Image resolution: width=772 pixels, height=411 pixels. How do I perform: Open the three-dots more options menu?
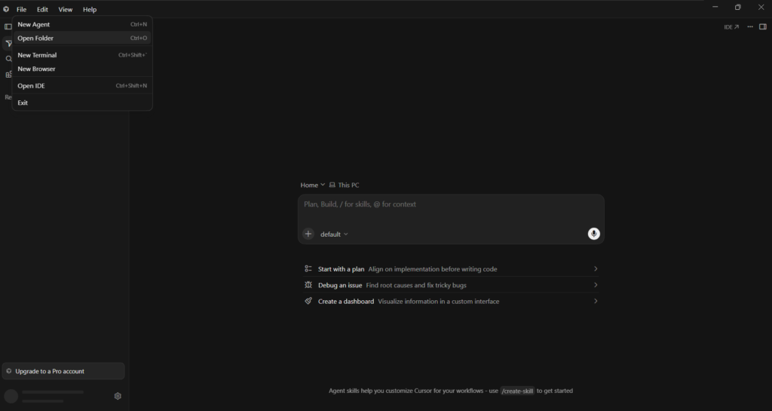tap(750, 27)
